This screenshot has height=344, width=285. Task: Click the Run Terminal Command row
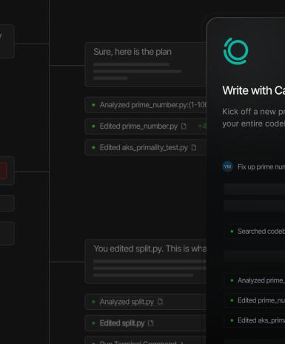pyautogui.click(x=146, y=340)
